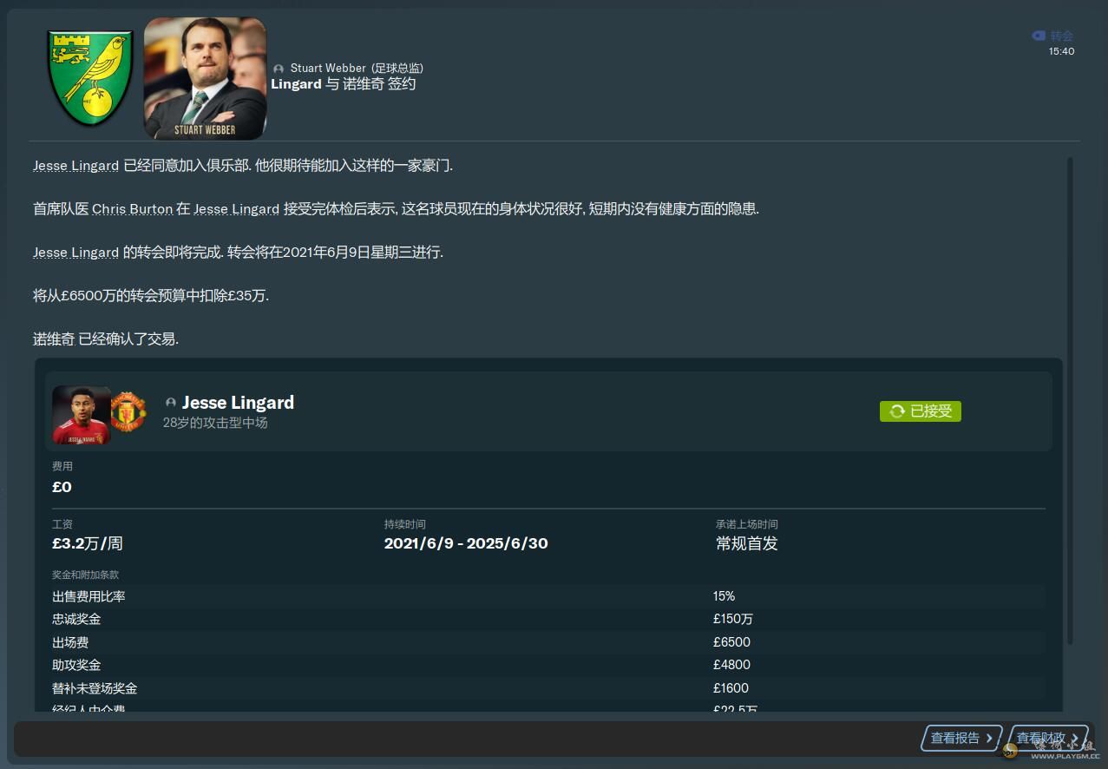Open the 查看财政 button
Image resolution: width=1108 pixels, height=769 pixels.
coord(1047,739)
